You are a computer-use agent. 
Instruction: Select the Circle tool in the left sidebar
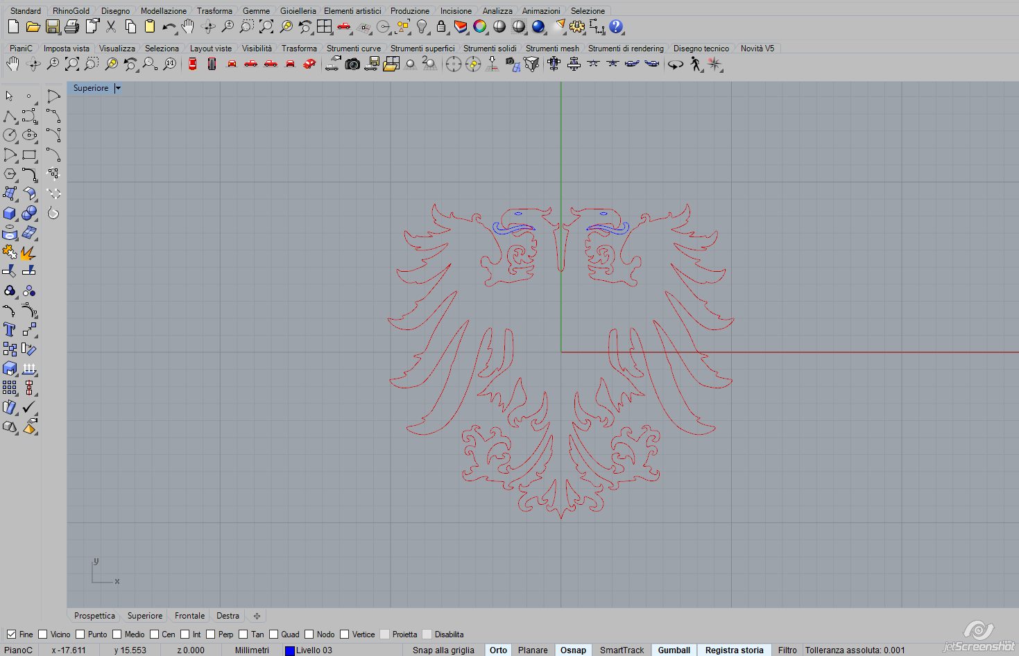[10, 135]
